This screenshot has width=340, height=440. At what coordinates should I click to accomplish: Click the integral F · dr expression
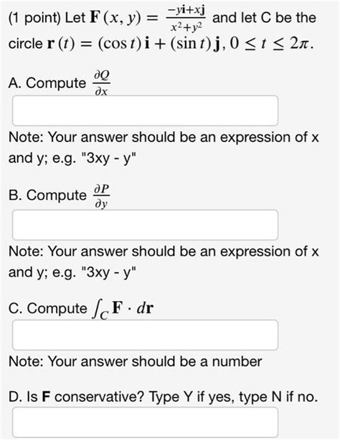[123, 310]
